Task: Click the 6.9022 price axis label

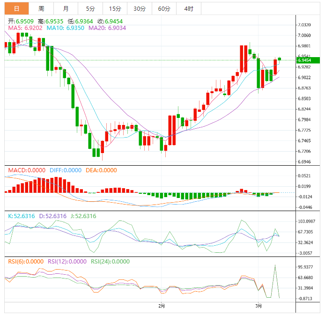Action: pos(304,77)
